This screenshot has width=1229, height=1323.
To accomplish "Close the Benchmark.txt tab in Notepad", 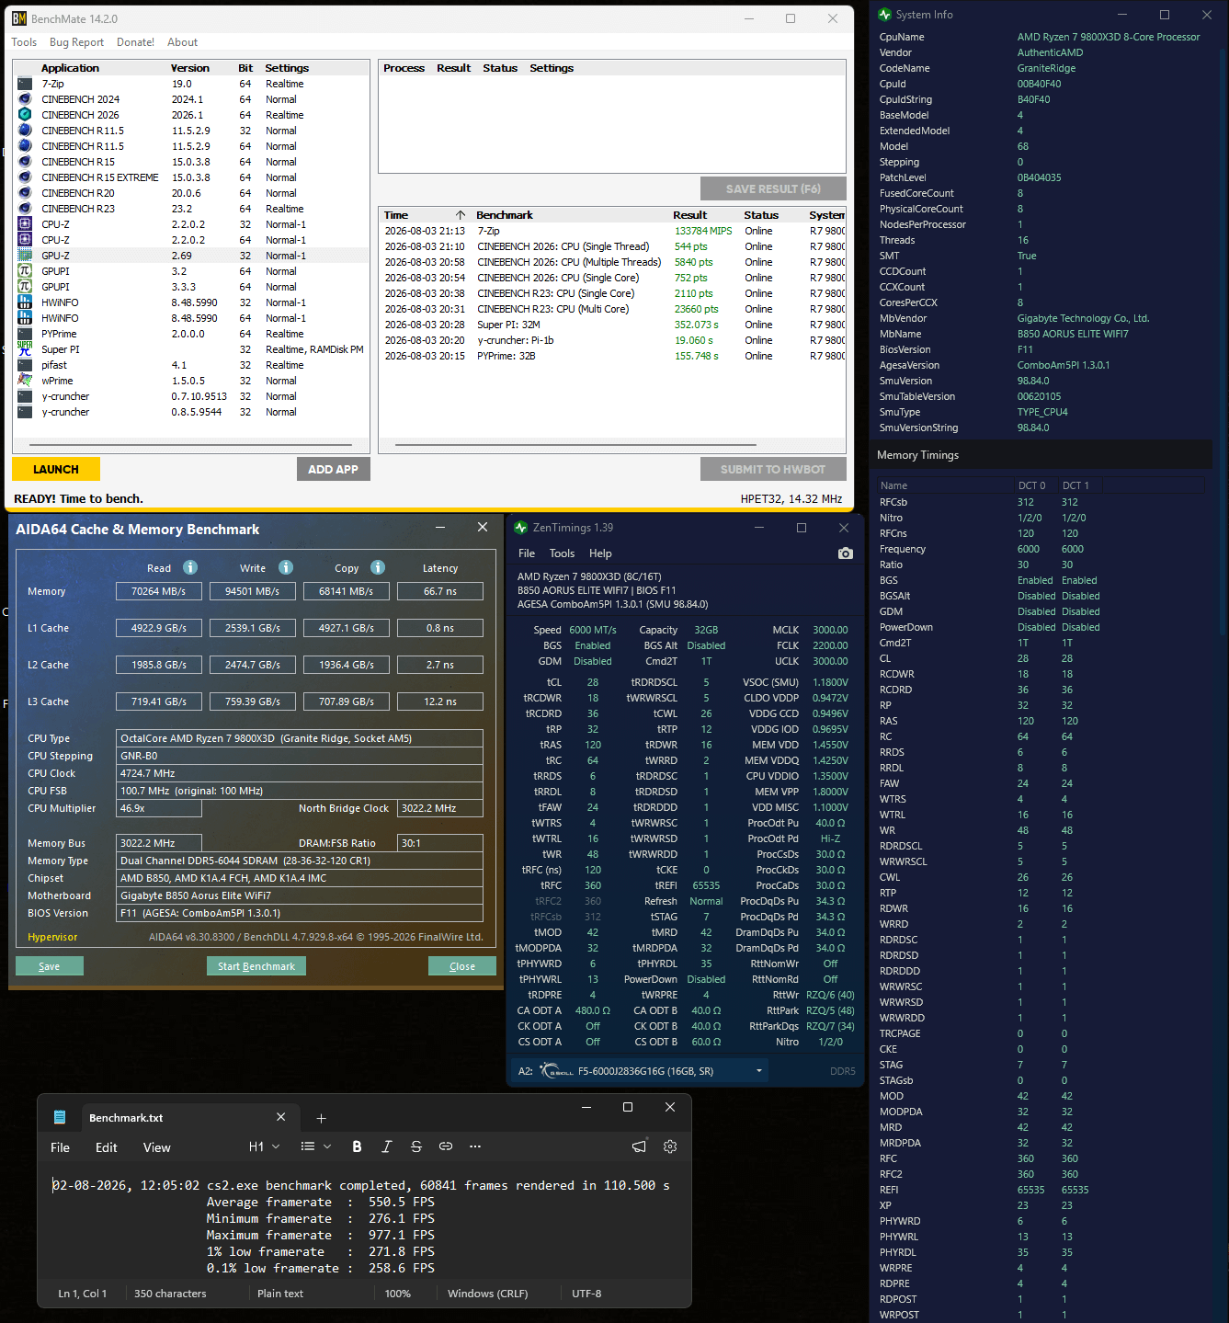I will pos(280,1117).
